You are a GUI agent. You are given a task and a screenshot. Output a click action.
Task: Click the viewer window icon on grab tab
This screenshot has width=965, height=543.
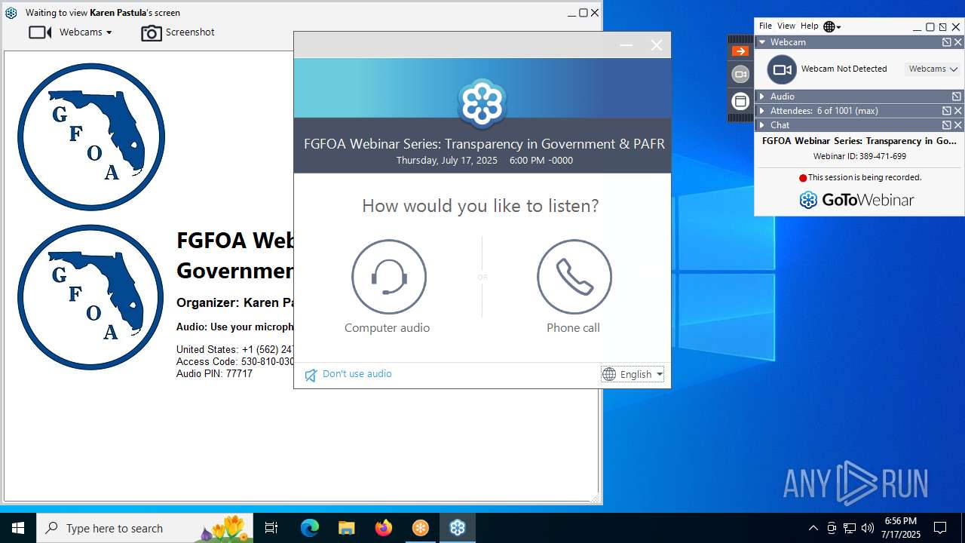pos(740,101)
